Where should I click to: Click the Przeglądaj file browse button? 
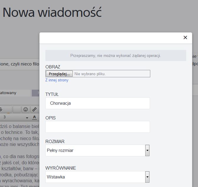pyautogui.click(x=60, y=74)
